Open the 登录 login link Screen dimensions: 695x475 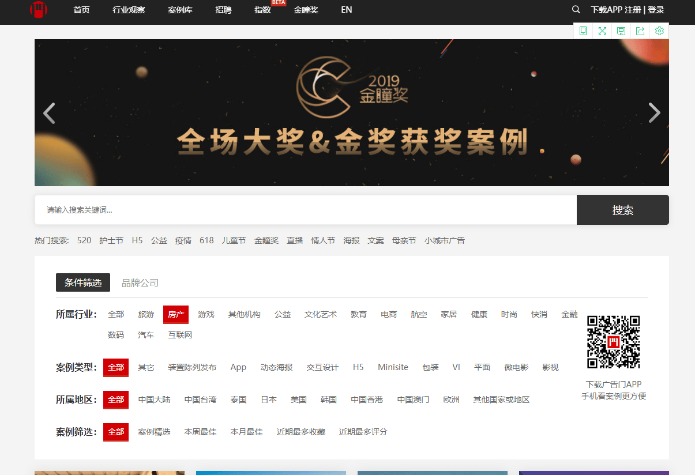coord(657,9)
